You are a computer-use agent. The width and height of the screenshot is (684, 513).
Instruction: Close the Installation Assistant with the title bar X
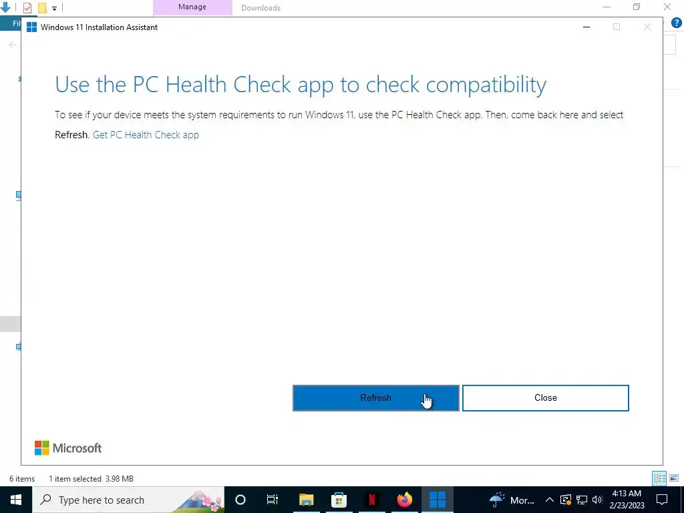tap(647, 27)
